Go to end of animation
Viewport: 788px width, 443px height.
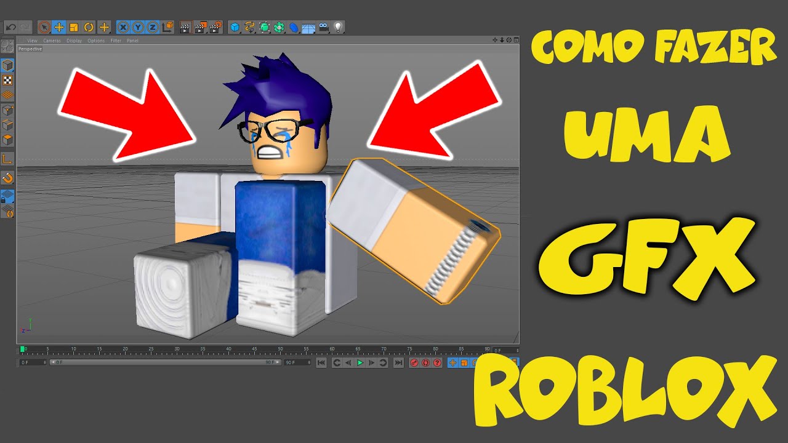point(398,363)
